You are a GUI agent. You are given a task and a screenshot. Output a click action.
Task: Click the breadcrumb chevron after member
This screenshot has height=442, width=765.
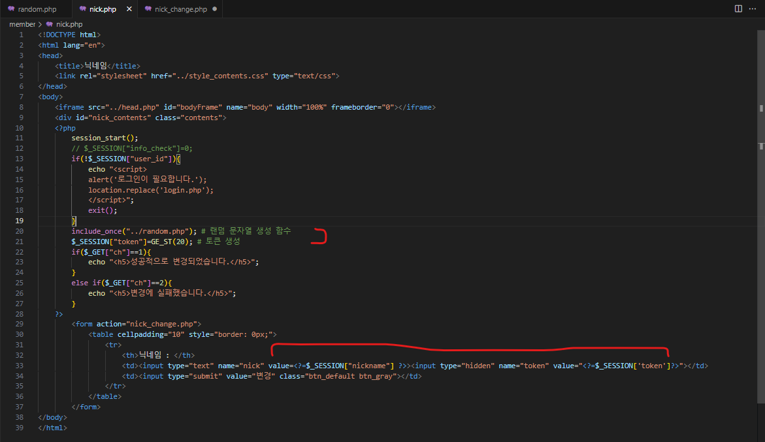tap(40, 24)
